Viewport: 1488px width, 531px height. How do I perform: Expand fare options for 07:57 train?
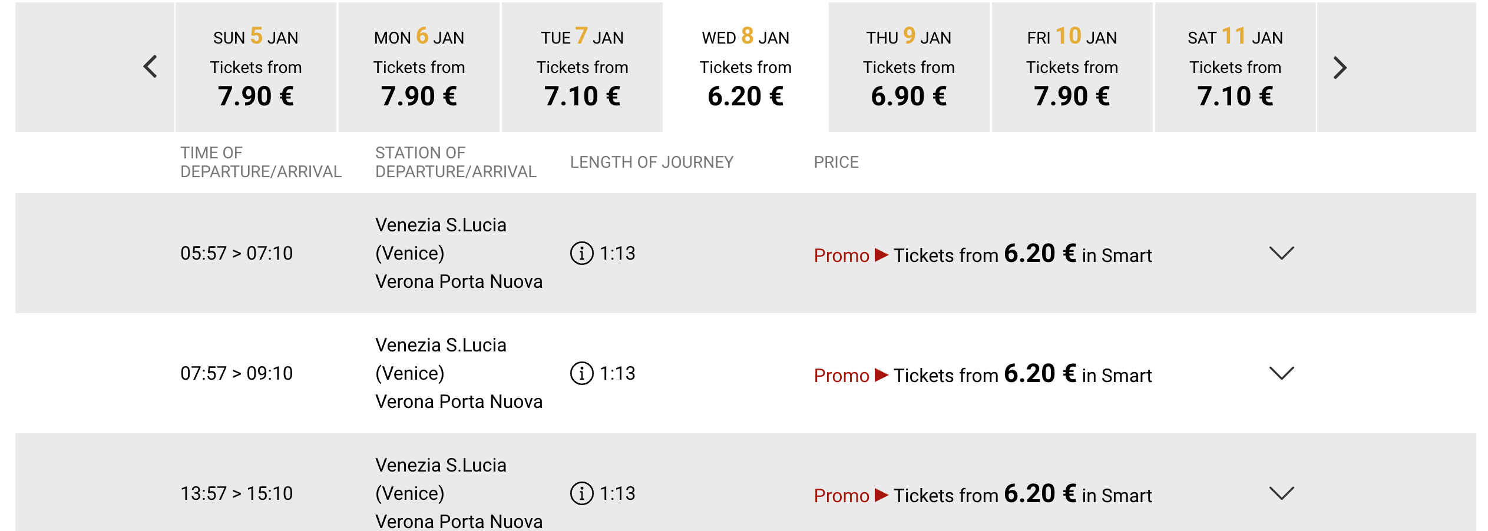coord(1281,373)
